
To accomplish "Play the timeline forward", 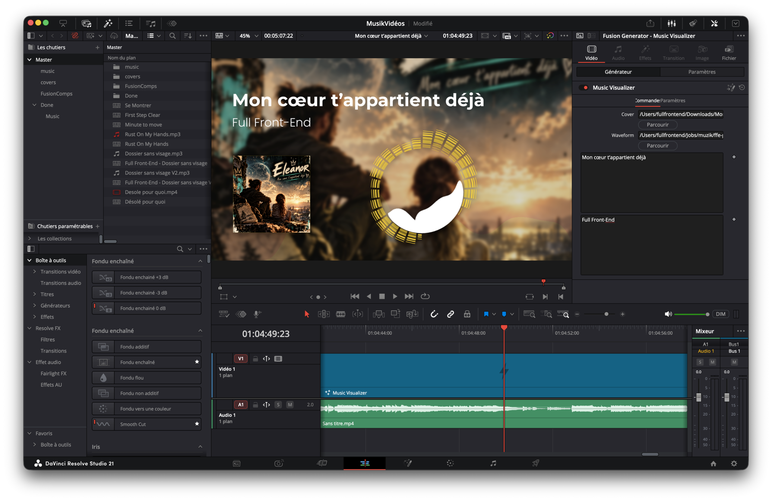I will point(395,296).
